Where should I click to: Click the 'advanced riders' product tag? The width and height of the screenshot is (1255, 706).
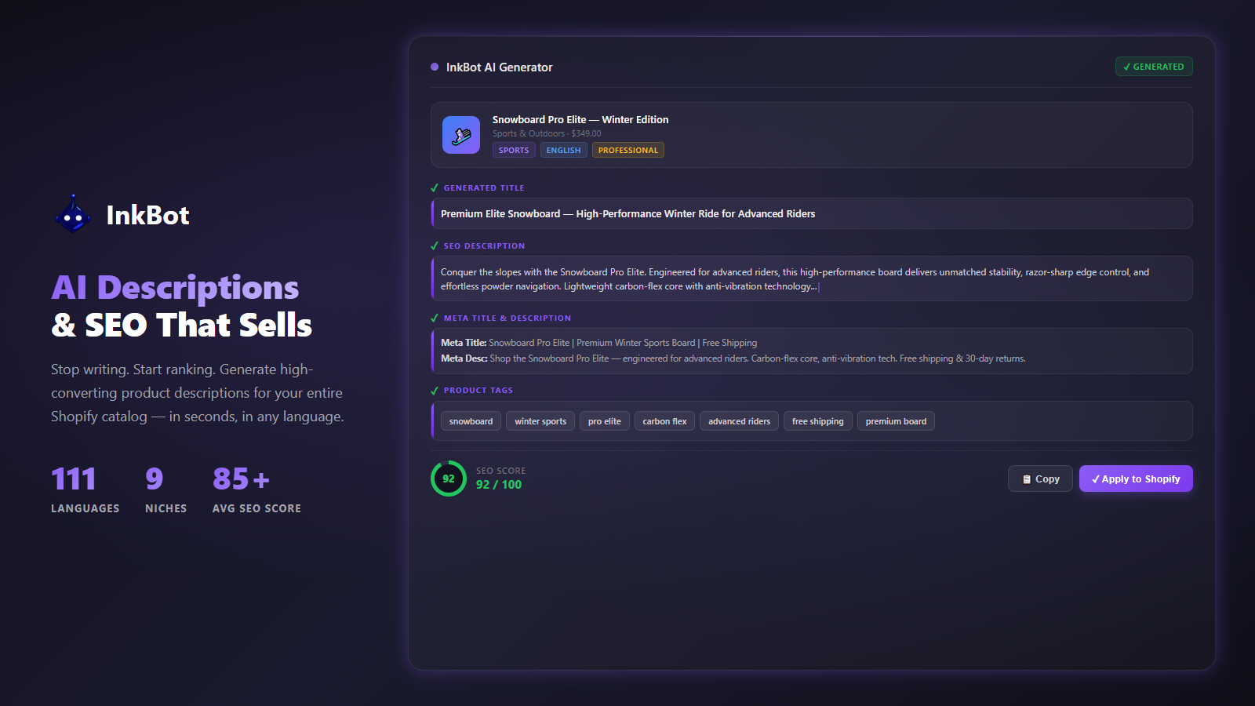pos(739,421)
